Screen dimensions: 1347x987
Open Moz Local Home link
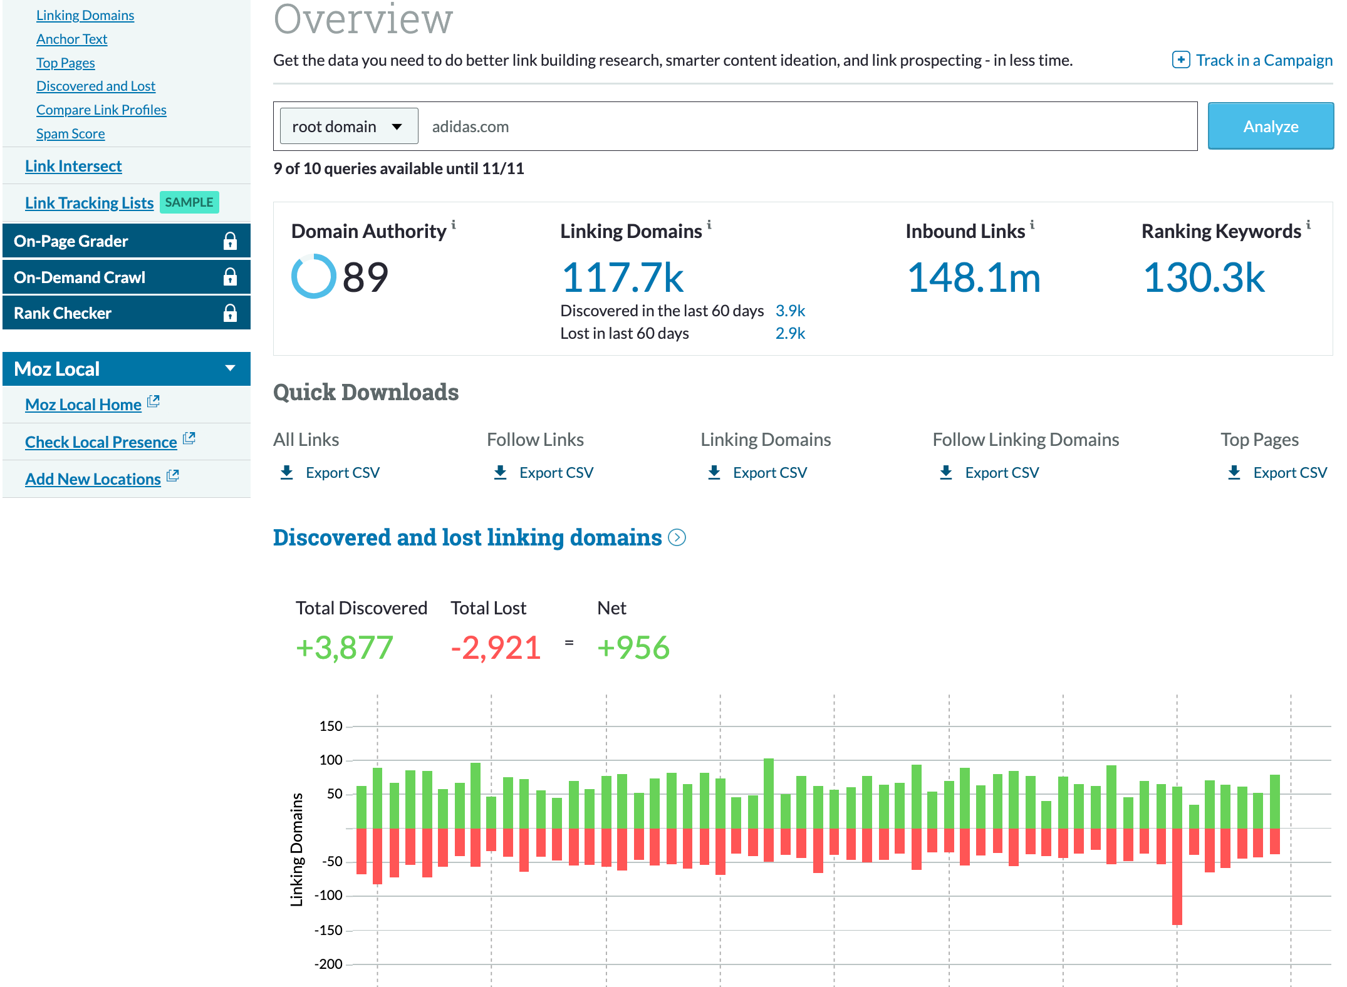(83, 405)
